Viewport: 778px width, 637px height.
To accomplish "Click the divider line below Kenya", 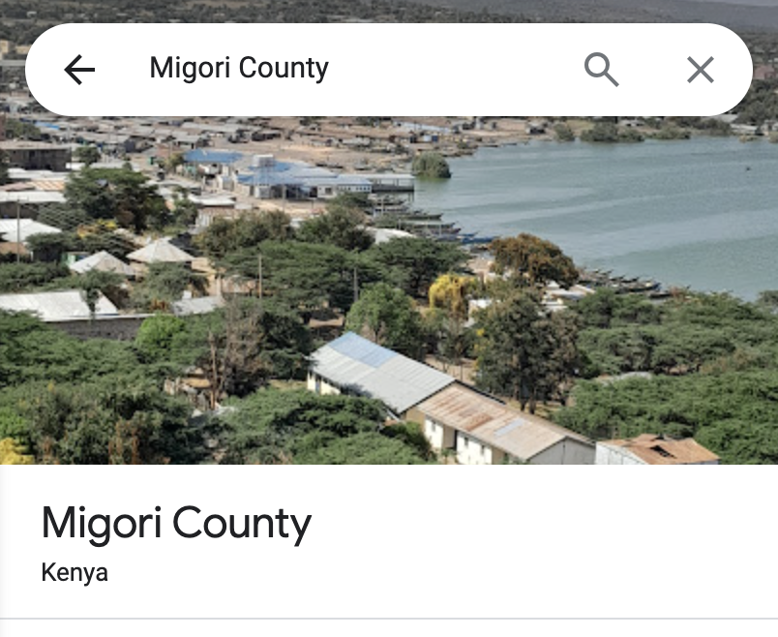I will [x=389, y=619].
